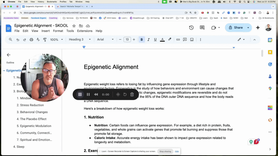Switch to Search Michelle Temple tab

tap(72, 6)
